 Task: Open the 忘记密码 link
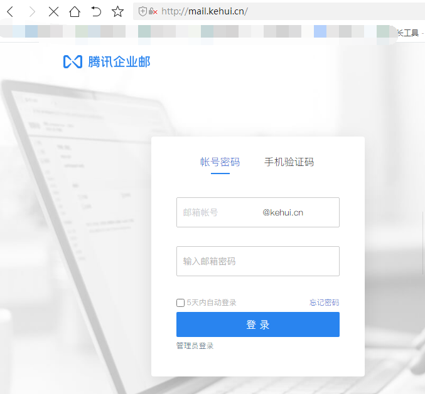click(x=324, y=303)
